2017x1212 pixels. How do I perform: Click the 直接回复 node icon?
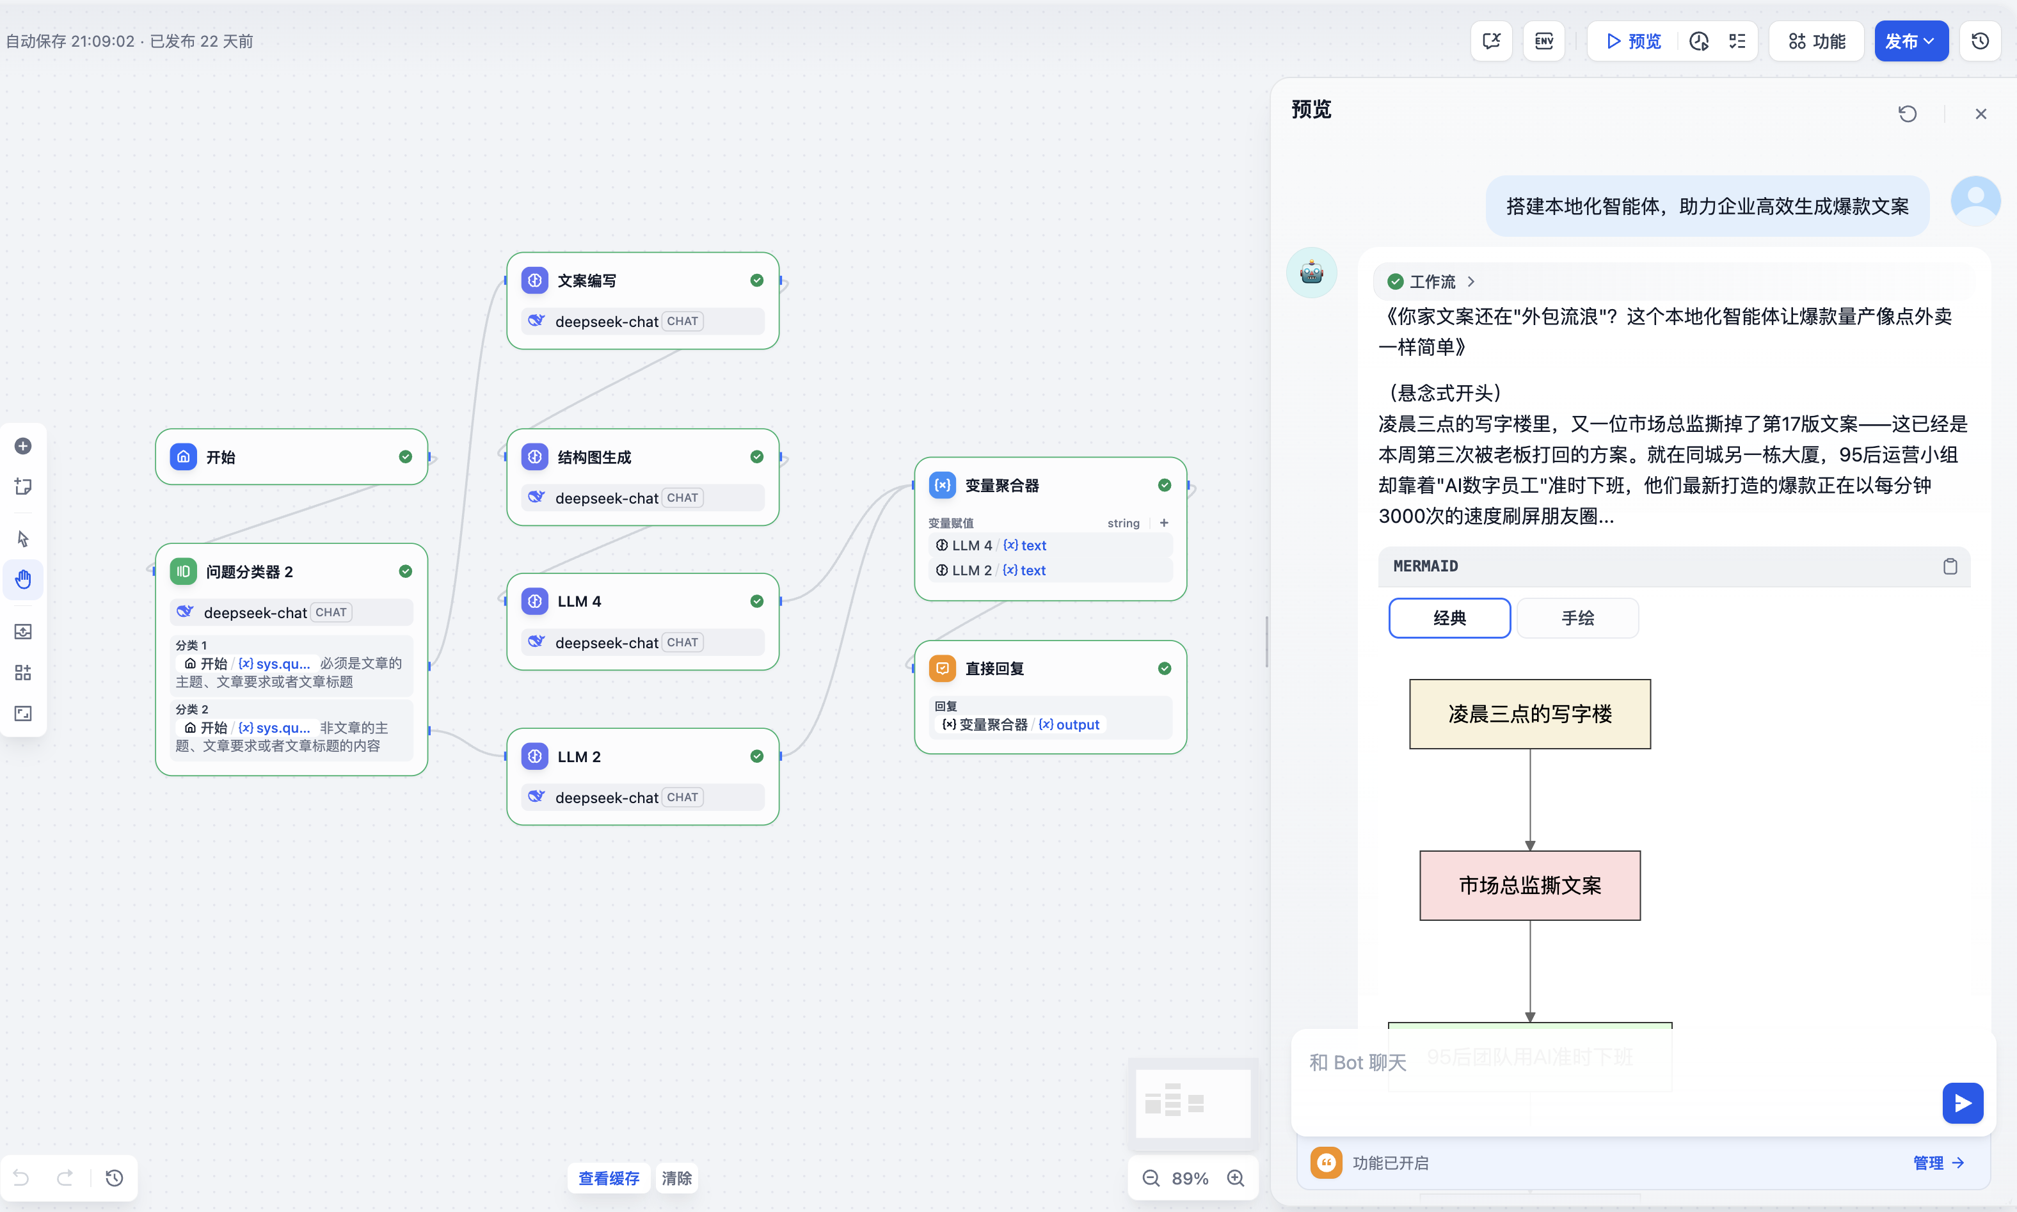click(943, 668)
